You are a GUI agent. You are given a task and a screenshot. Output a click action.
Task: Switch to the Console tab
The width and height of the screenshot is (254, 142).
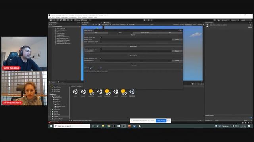(x=62, y=82)
